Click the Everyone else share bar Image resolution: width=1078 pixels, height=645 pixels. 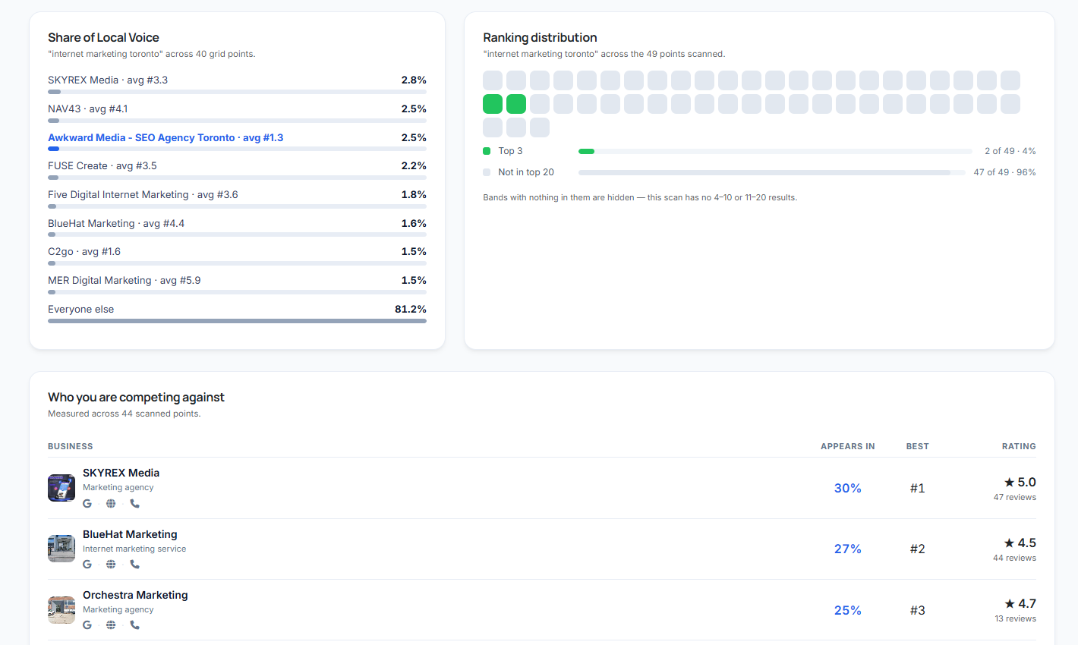tap(237, 321)
